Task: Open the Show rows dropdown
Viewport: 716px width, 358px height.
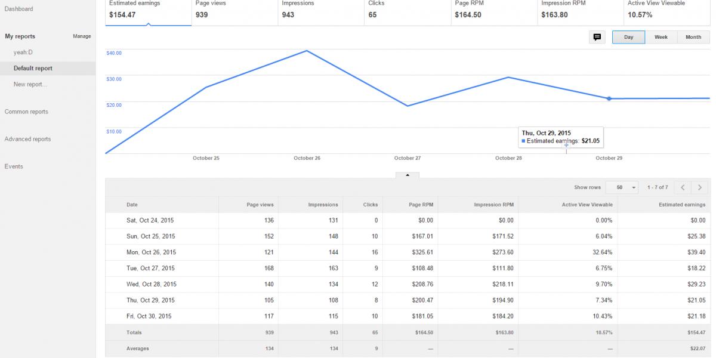Action: pyautogui.click(x=622, y=187)
